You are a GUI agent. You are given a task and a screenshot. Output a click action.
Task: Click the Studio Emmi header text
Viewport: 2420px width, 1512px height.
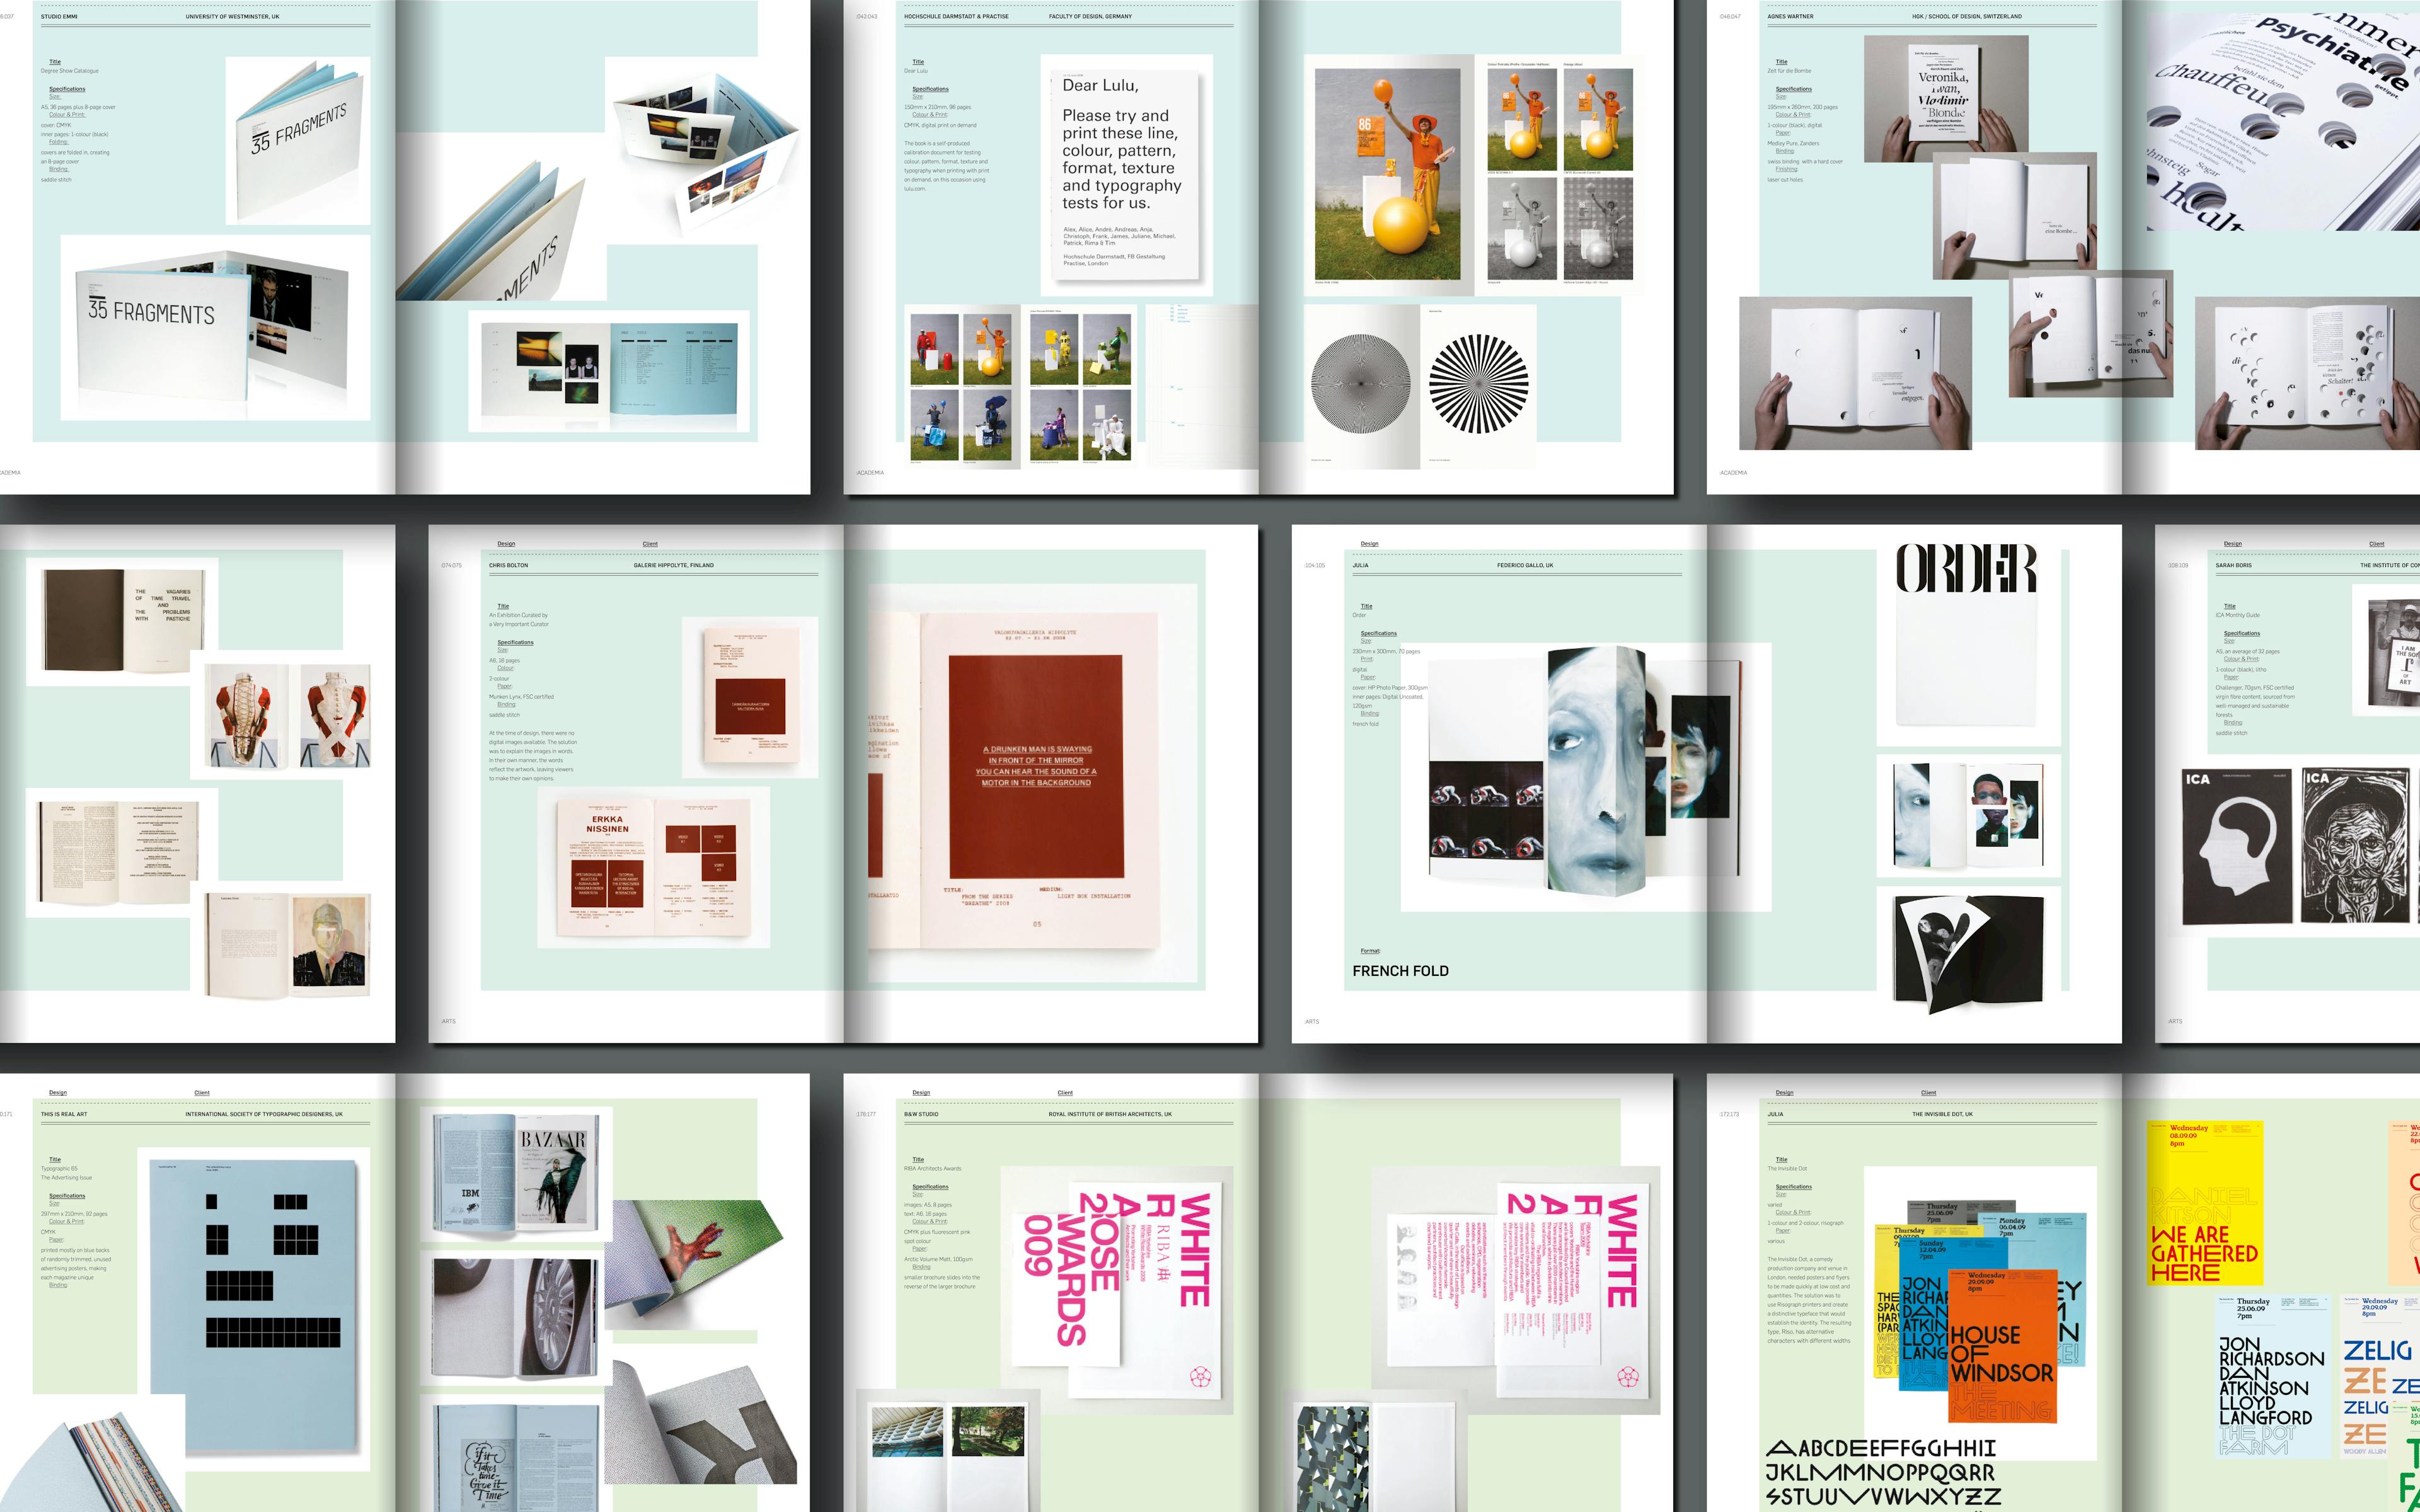coord(59,17)
